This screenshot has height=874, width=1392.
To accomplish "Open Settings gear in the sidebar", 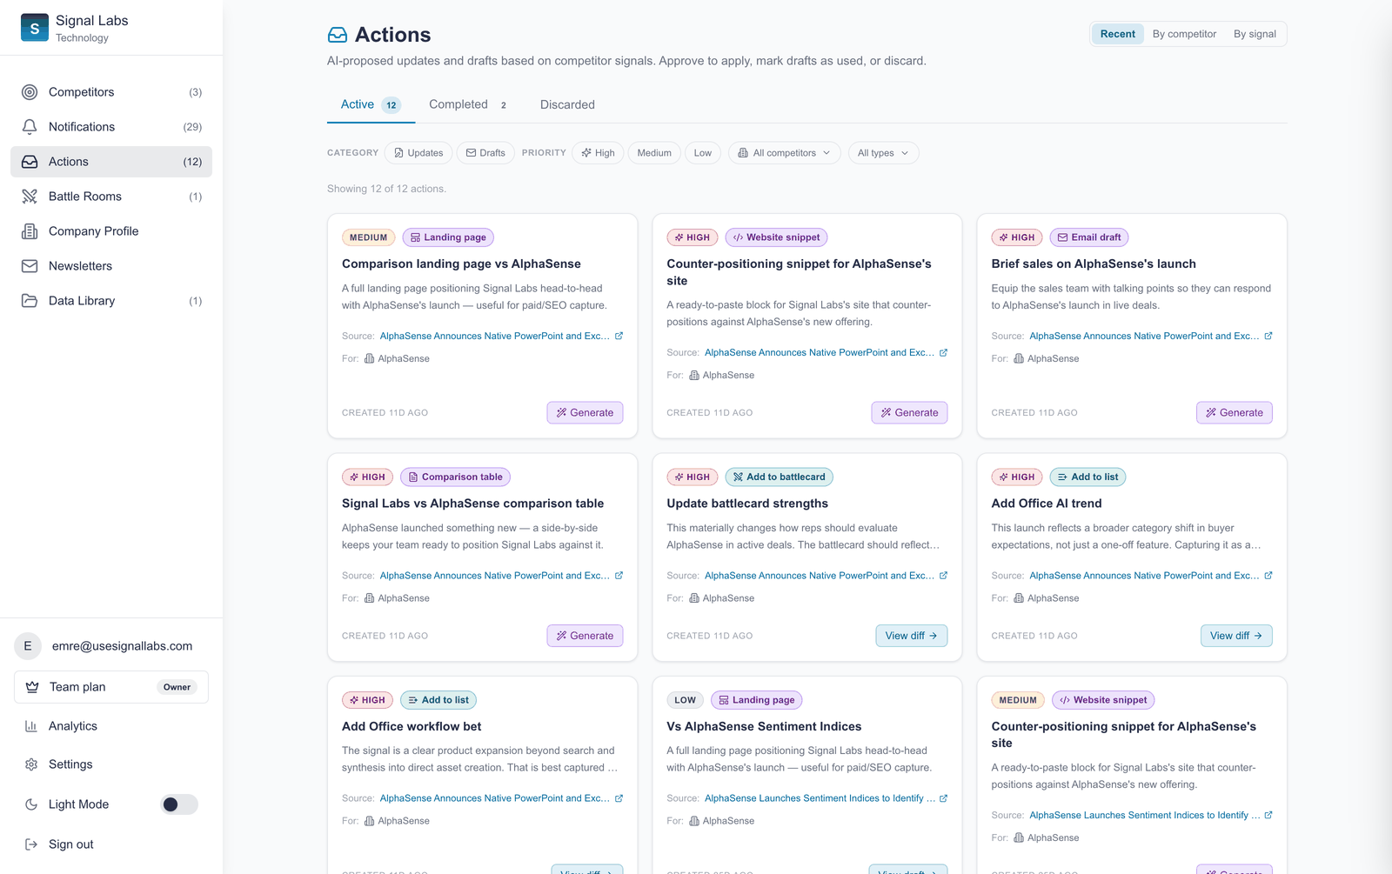I will (111, 764).
